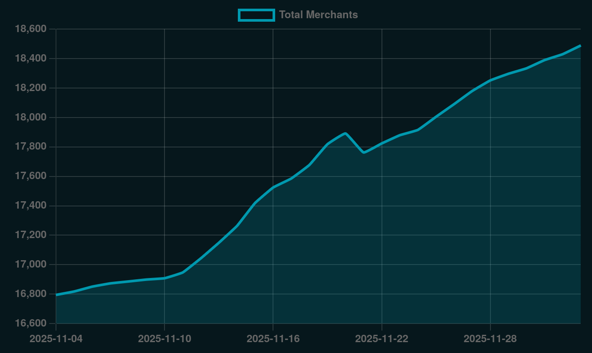Select the final data point of the chart
The width and height of the screenshot is (592, 353).
pos(580,45)
